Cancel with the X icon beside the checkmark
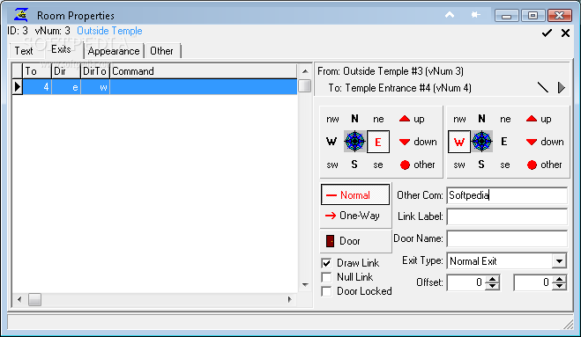 point(565,33)
